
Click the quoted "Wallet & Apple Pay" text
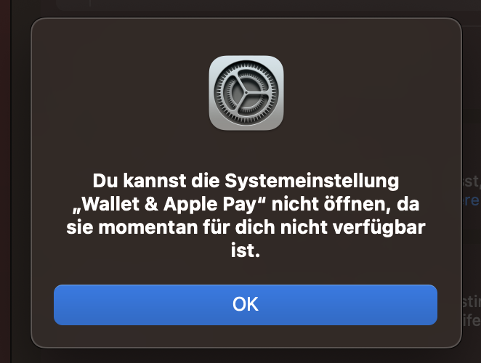click(170, 204)
